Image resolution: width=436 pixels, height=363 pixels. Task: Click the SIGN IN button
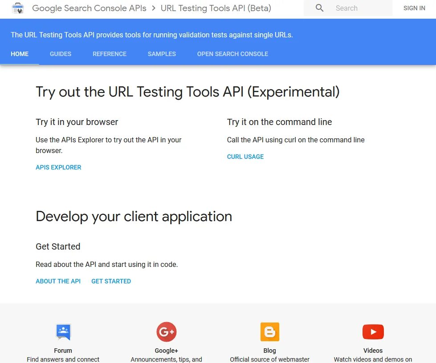(414, 8)
